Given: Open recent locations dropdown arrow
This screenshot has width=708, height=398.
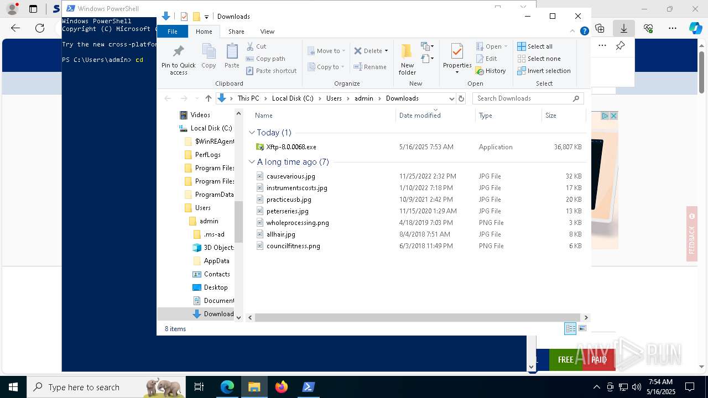Looking at the screenshot, I should click(197, 98).
